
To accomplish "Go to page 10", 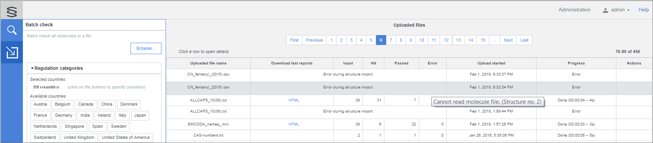I will pyautogui.click(x=422, y=40).
